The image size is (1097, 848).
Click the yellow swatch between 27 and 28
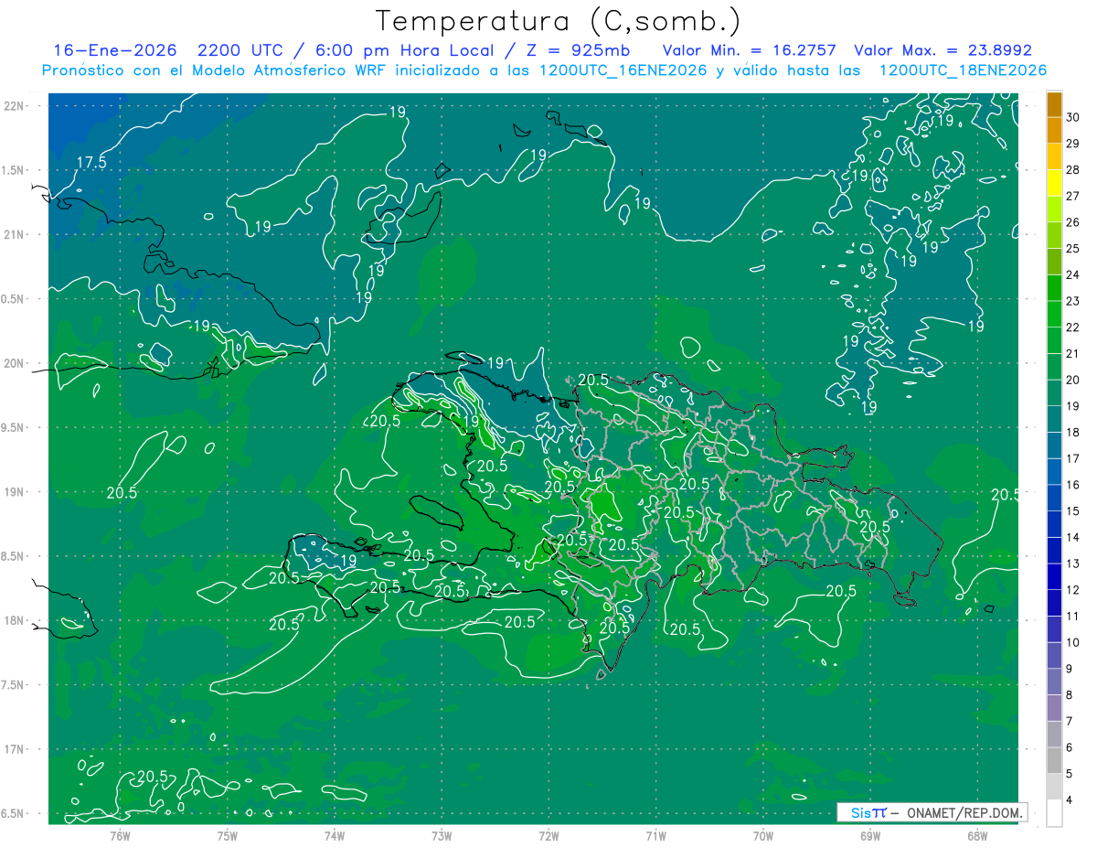1054,183
